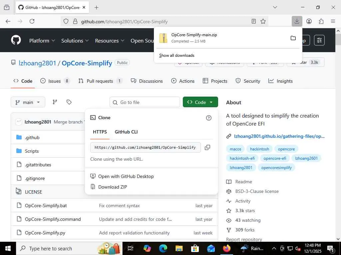Open notification center icon

pos(331,248)
